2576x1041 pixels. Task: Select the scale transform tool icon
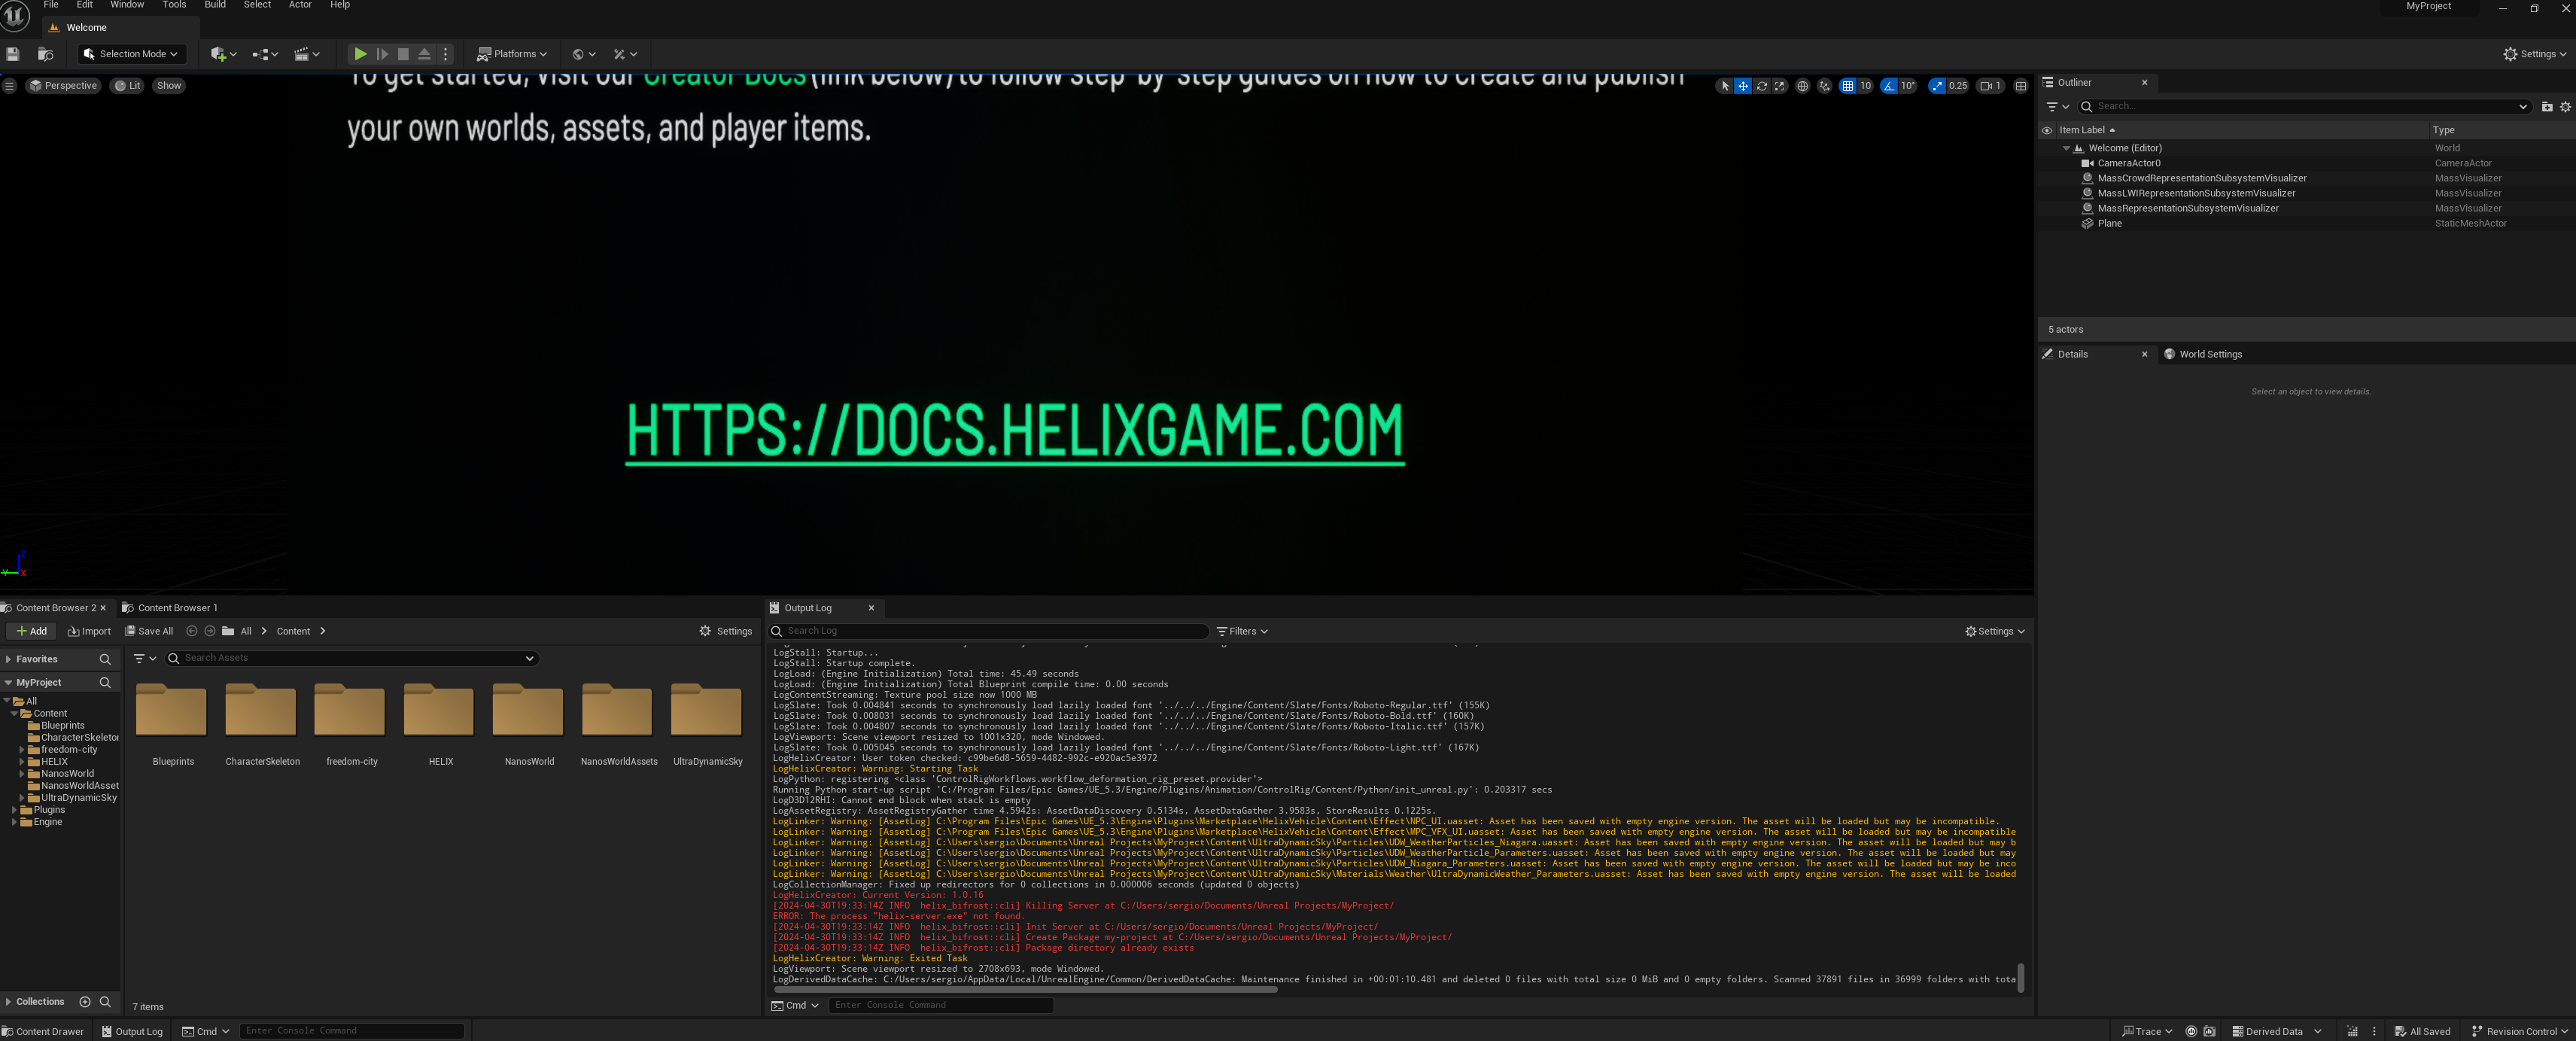pos(1779,86)
